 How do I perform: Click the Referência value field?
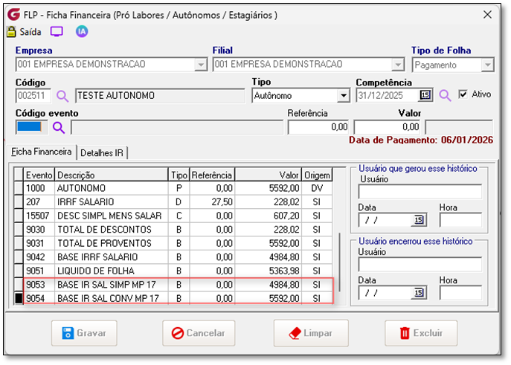coord(318,127)
